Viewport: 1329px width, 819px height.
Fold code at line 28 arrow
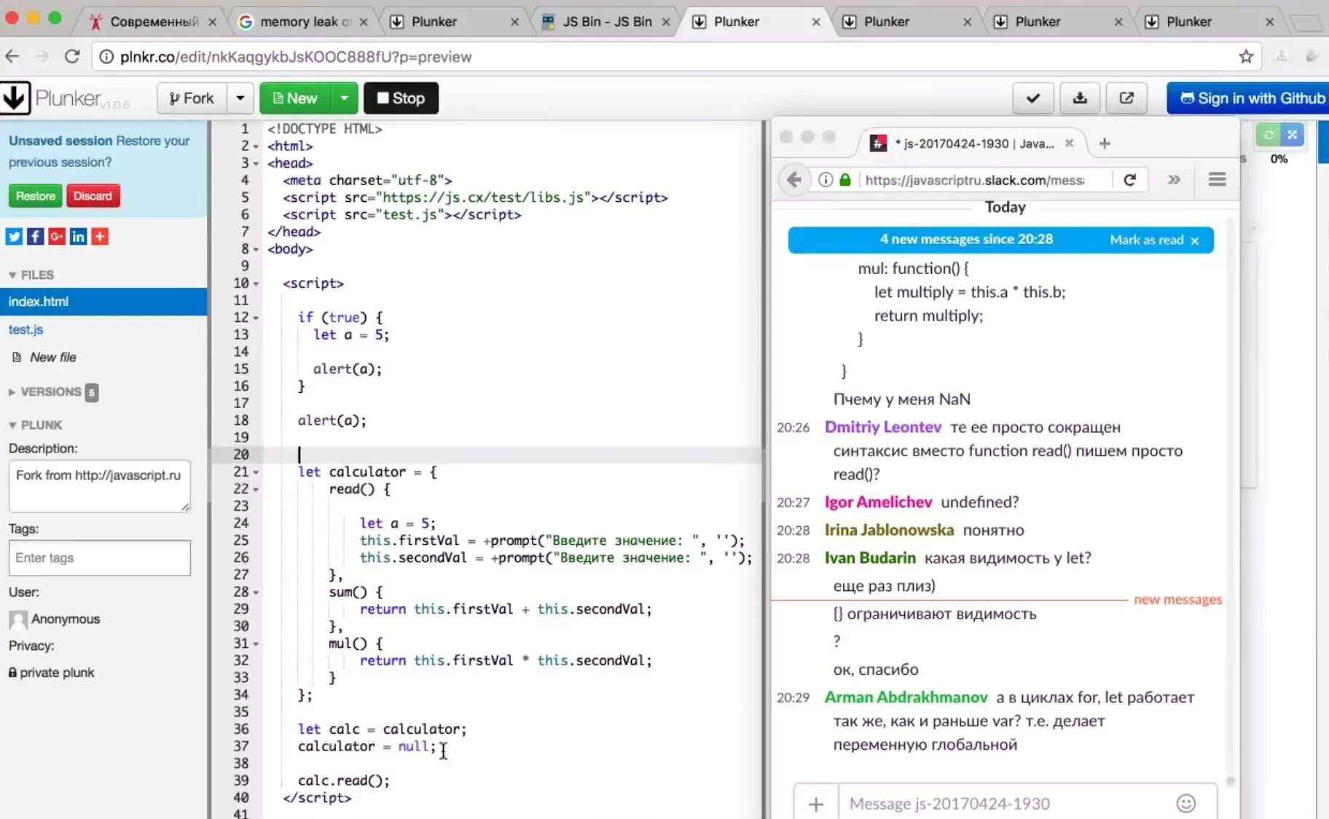(256, 592)
